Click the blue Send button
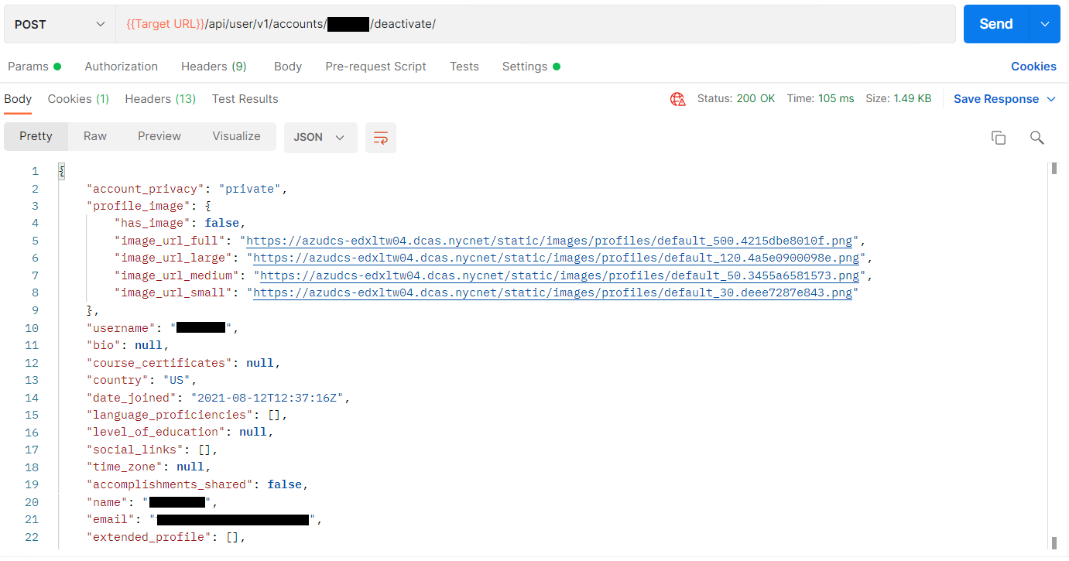 pyautogui.click(x=996, y=24)
